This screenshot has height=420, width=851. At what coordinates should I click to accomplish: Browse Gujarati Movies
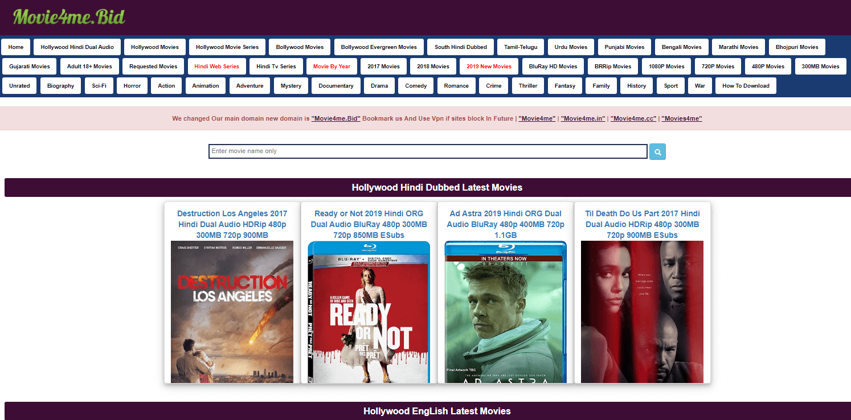30,67
